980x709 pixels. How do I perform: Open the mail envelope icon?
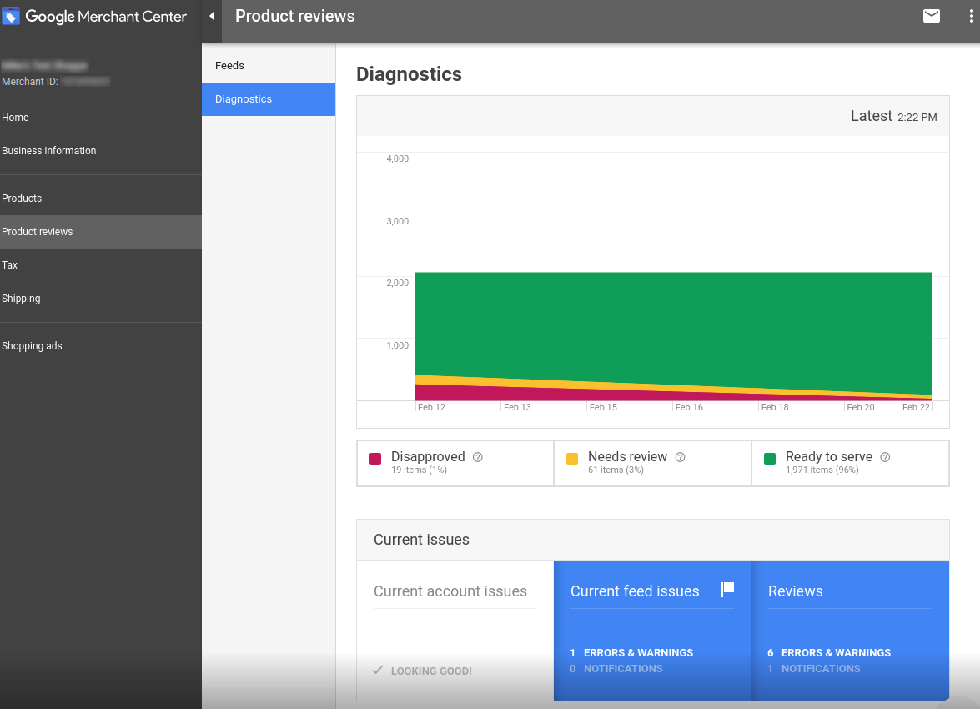pyautogui.click(x=932, y=16)
